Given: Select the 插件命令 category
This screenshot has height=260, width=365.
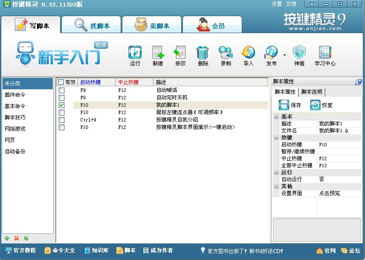Looking at the screenshot, I should tap(27, 95).
